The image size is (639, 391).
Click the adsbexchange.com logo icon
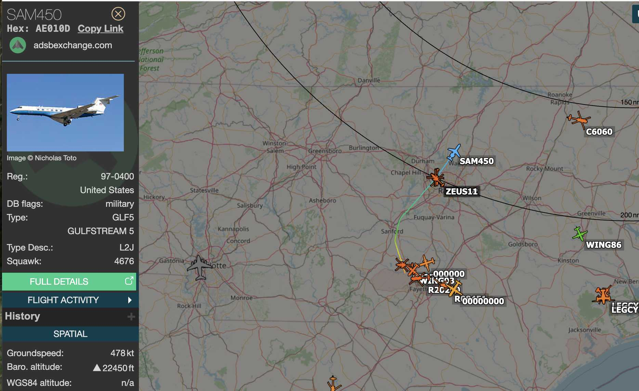coord(18,45)
